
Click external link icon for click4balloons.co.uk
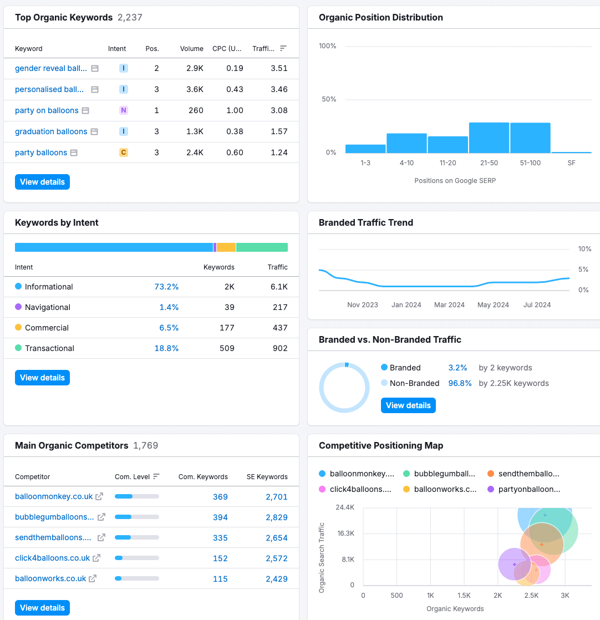click(96, 558)
